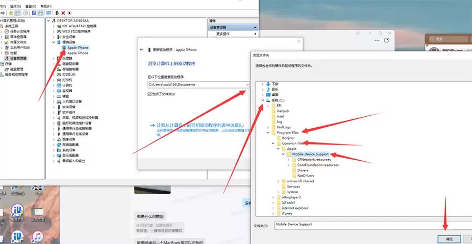Click 让我从计算机上的可用驱动程序列表中选取 link

coord(200,125)
